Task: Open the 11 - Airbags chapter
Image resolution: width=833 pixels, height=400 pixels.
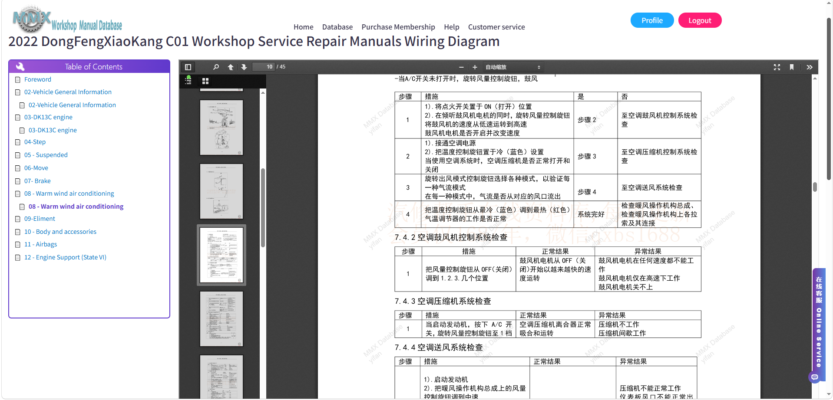Action: (x=40, y=244)
